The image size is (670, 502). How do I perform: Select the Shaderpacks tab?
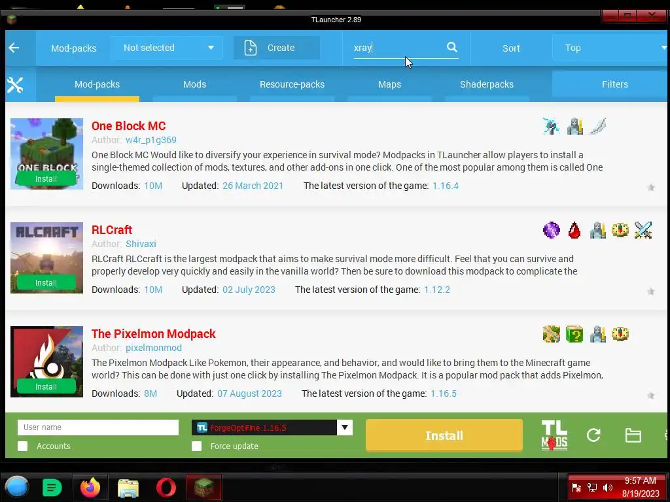(x=487, y=84)
